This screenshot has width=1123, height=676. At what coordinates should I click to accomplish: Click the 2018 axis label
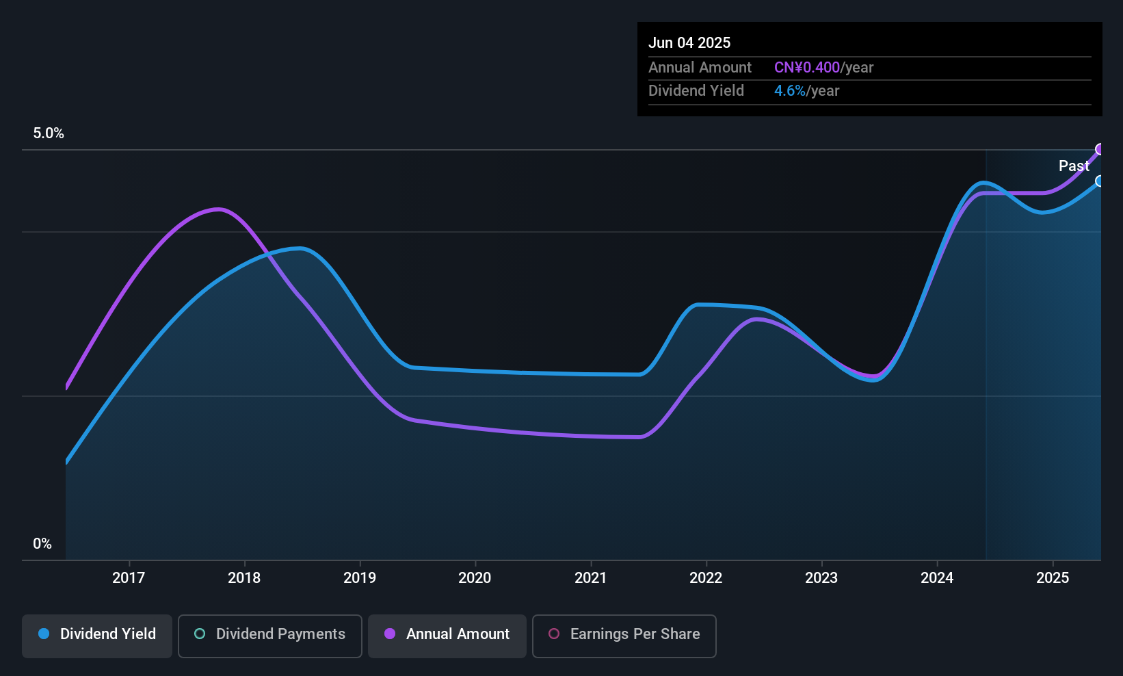click(x=244, y=578)
